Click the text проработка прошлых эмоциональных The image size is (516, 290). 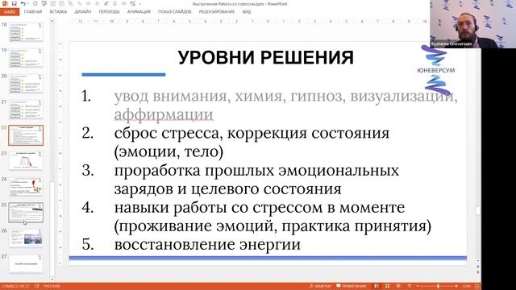click(256, 170)
